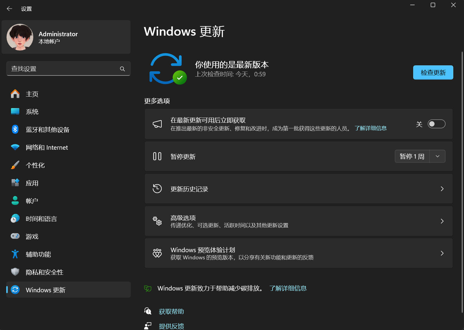
Task: Open 更新历史记录 via its chevron
Action: point(442,189)
